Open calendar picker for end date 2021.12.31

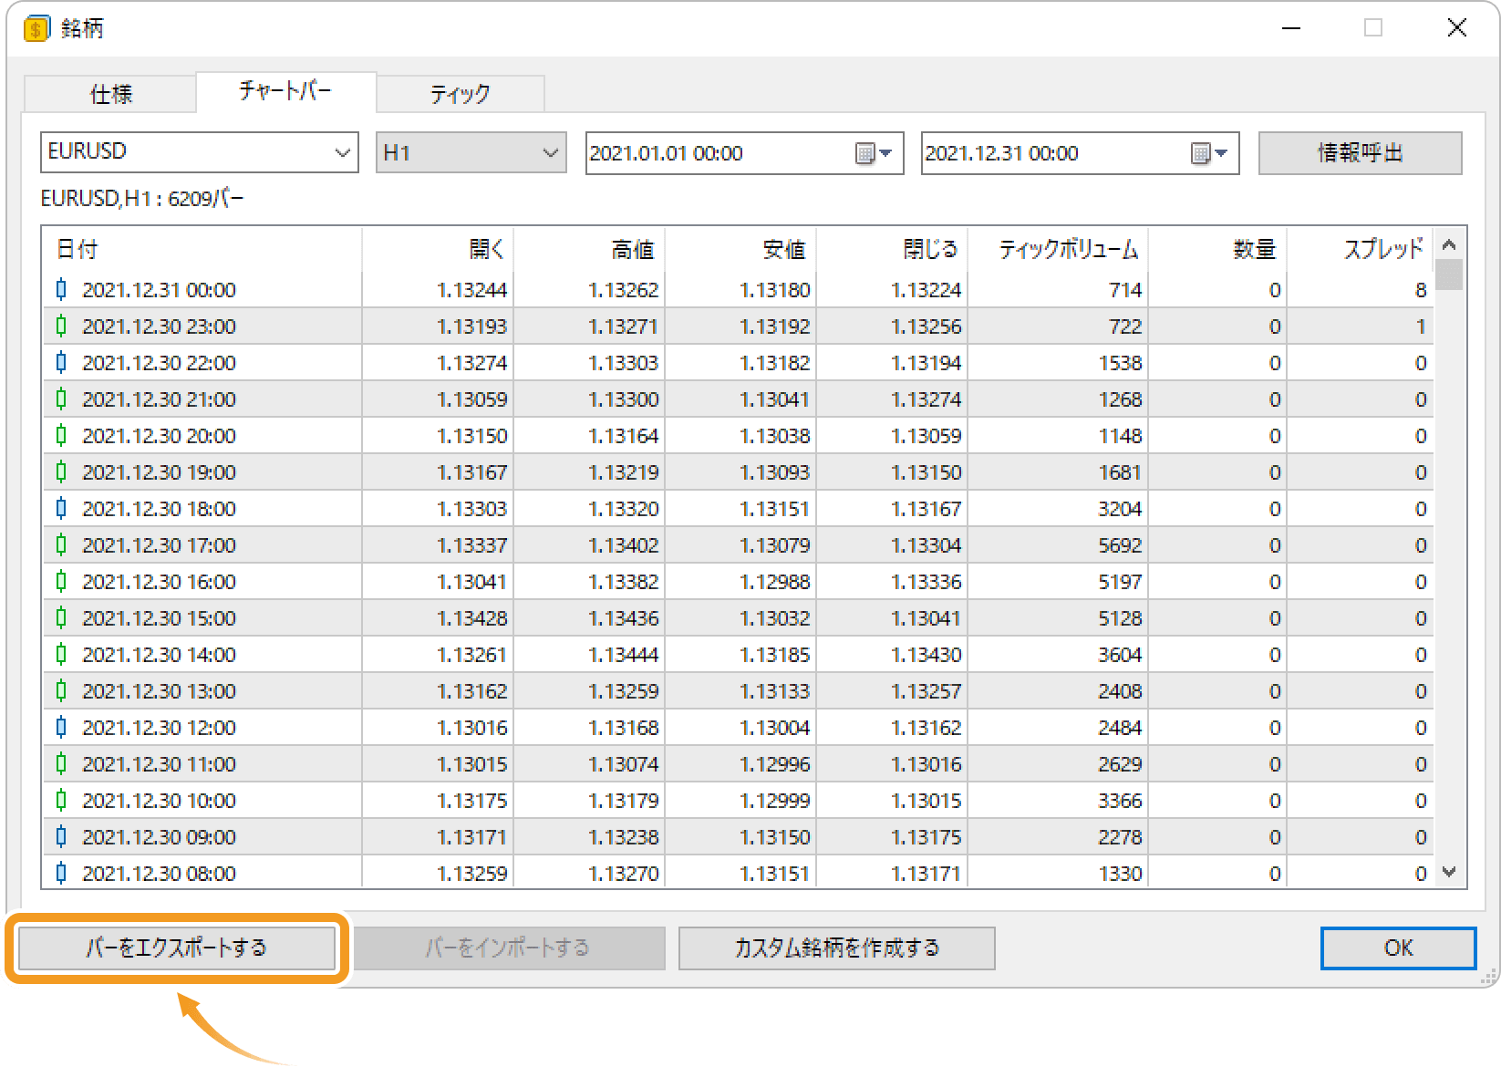pyautogui.click(x=1209, y=153)
